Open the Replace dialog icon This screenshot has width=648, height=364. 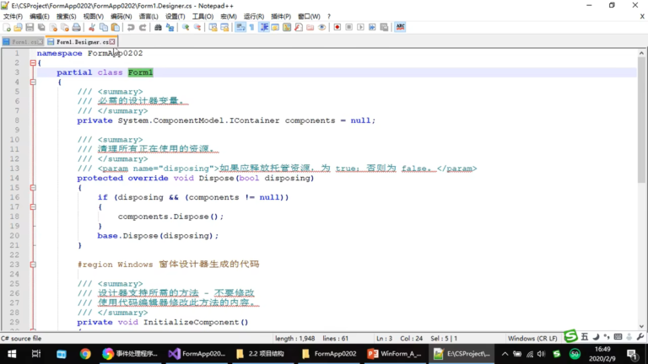[170, 27]
